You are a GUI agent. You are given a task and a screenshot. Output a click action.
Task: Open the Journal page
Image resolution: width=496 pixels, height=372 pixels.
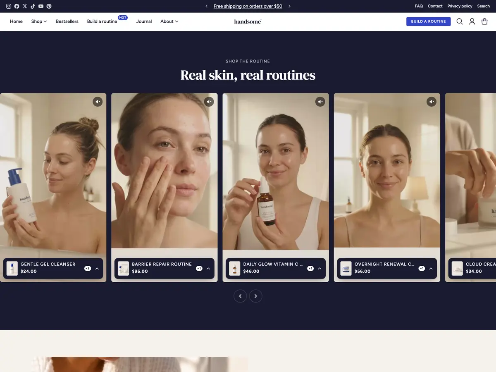(x=144, y=21)
